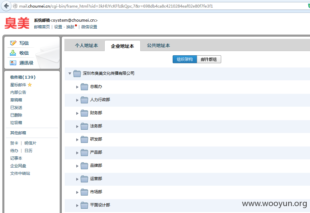This screenshot has width=310, height=213.
Task: Expand the 市场部 department
Action: click(x=77, y=193)
